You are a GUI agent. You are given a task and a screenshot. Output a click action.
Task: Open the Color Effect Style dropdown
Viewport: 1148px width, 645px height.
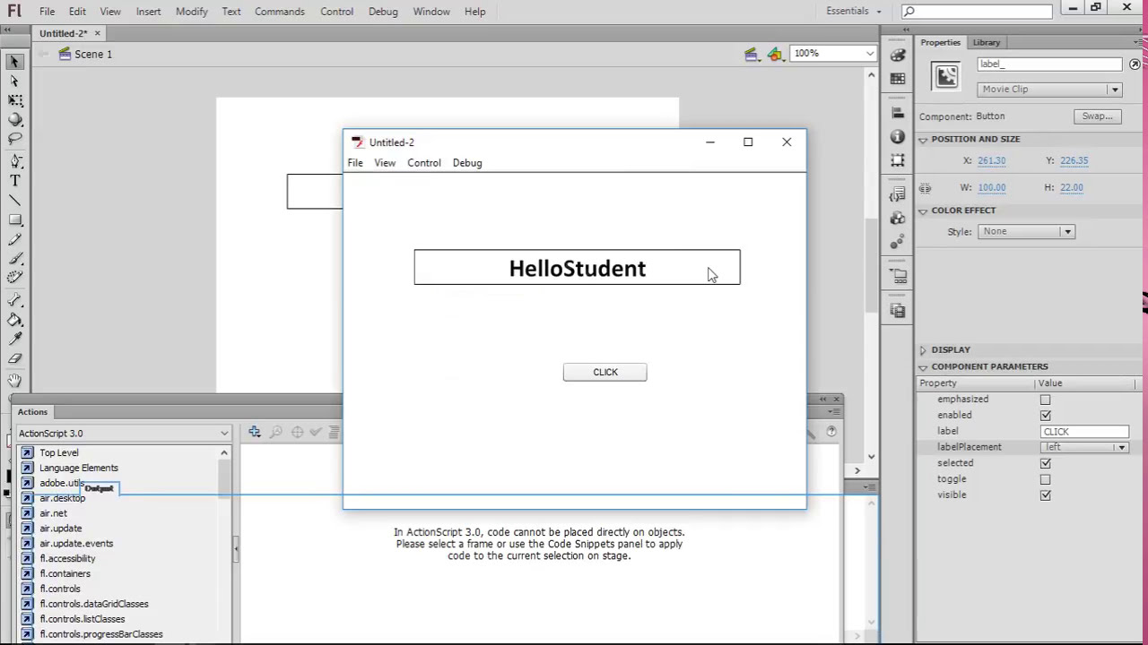(1026, 232)
